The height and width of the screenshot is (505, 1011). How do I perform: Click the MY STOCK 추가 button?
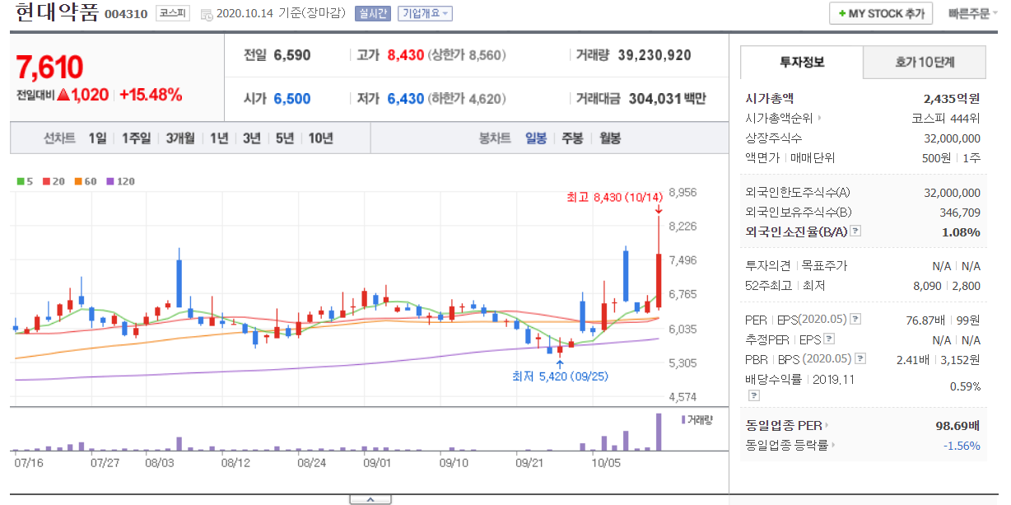(x=881, y=14)
